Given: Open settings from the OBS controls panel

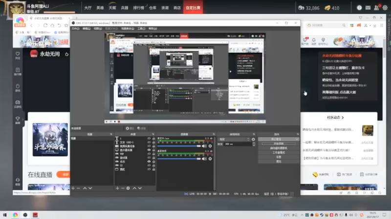Looking at the screenshot, I should [x=279, y=157].
